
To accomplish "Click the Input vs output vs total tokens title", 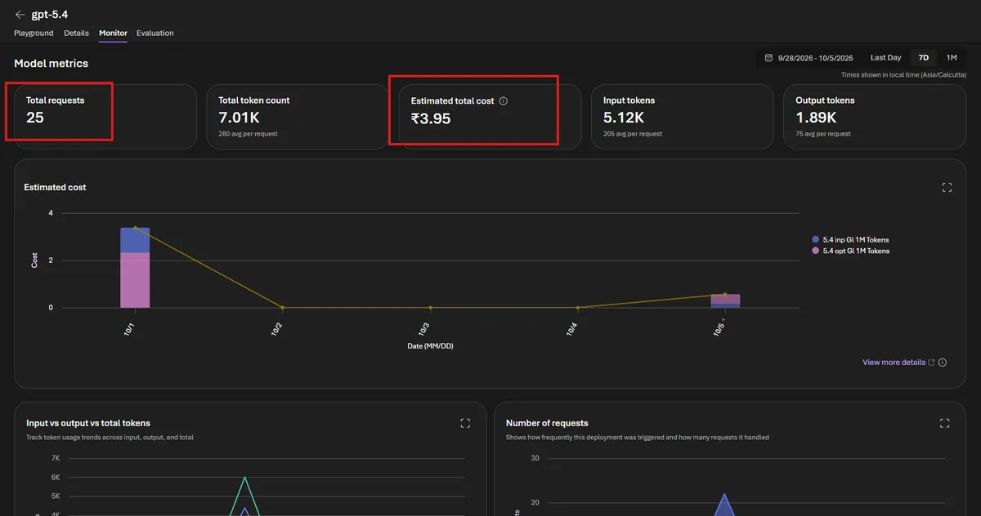I will (88, 423).
